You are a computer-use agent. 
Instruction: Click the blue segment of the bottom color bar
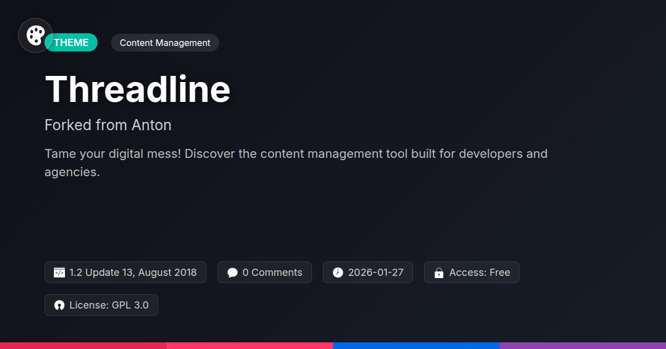[x=416, y=345]
